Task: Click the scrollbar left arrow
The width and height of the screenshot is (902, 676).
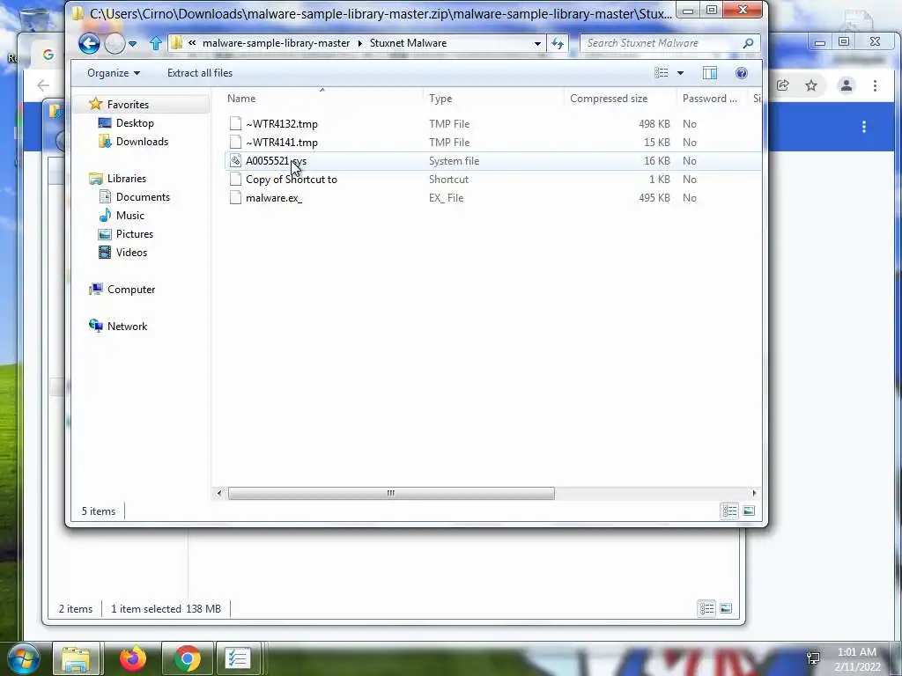Action: click(x=218, y=493)
